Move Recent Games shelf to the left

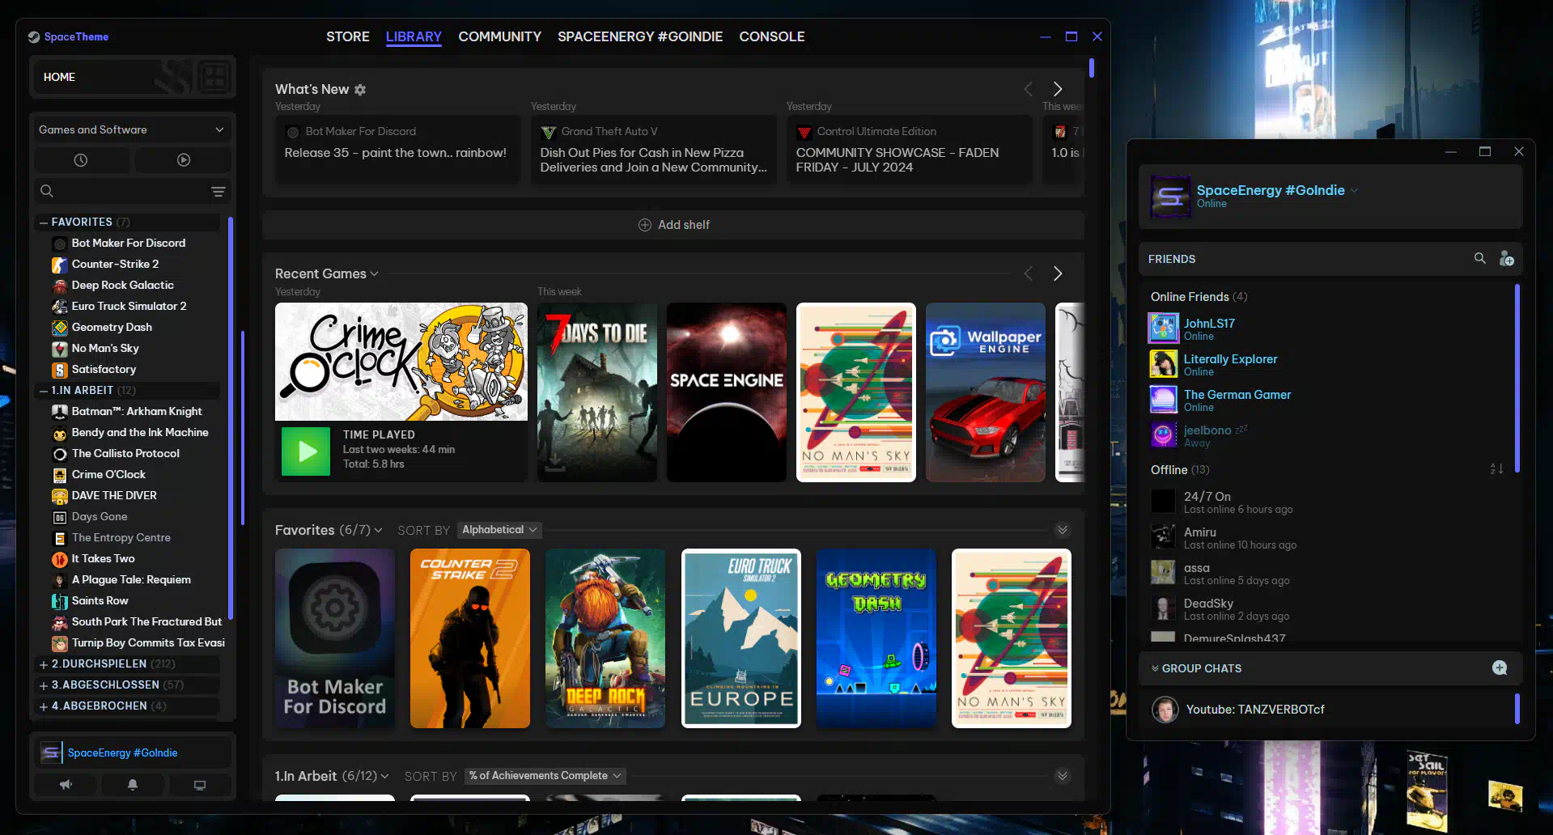pyautogui.click(x=1029, y=273)
